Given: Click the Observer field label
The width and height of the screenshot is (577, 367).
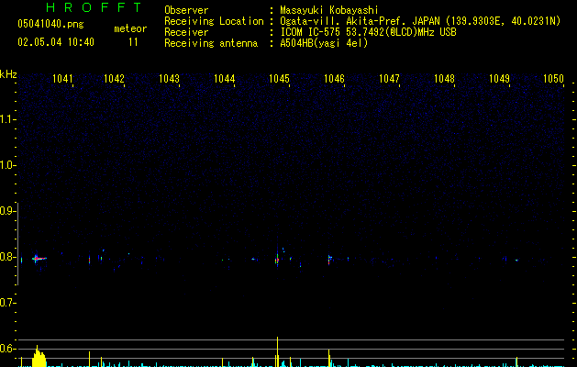Looking at the screenshot, I should coord(186,10).
